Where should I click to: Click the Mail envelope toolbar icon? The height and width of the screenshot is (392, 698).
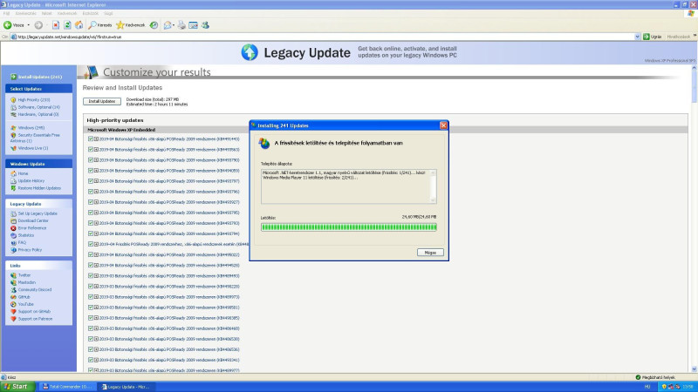168,25
